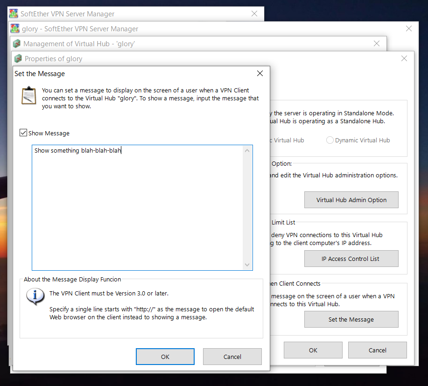Cancel the Set the Message dialog
The height and width of the screenshot is (386, 428).
pyautogui.click(x=232, y=357)
